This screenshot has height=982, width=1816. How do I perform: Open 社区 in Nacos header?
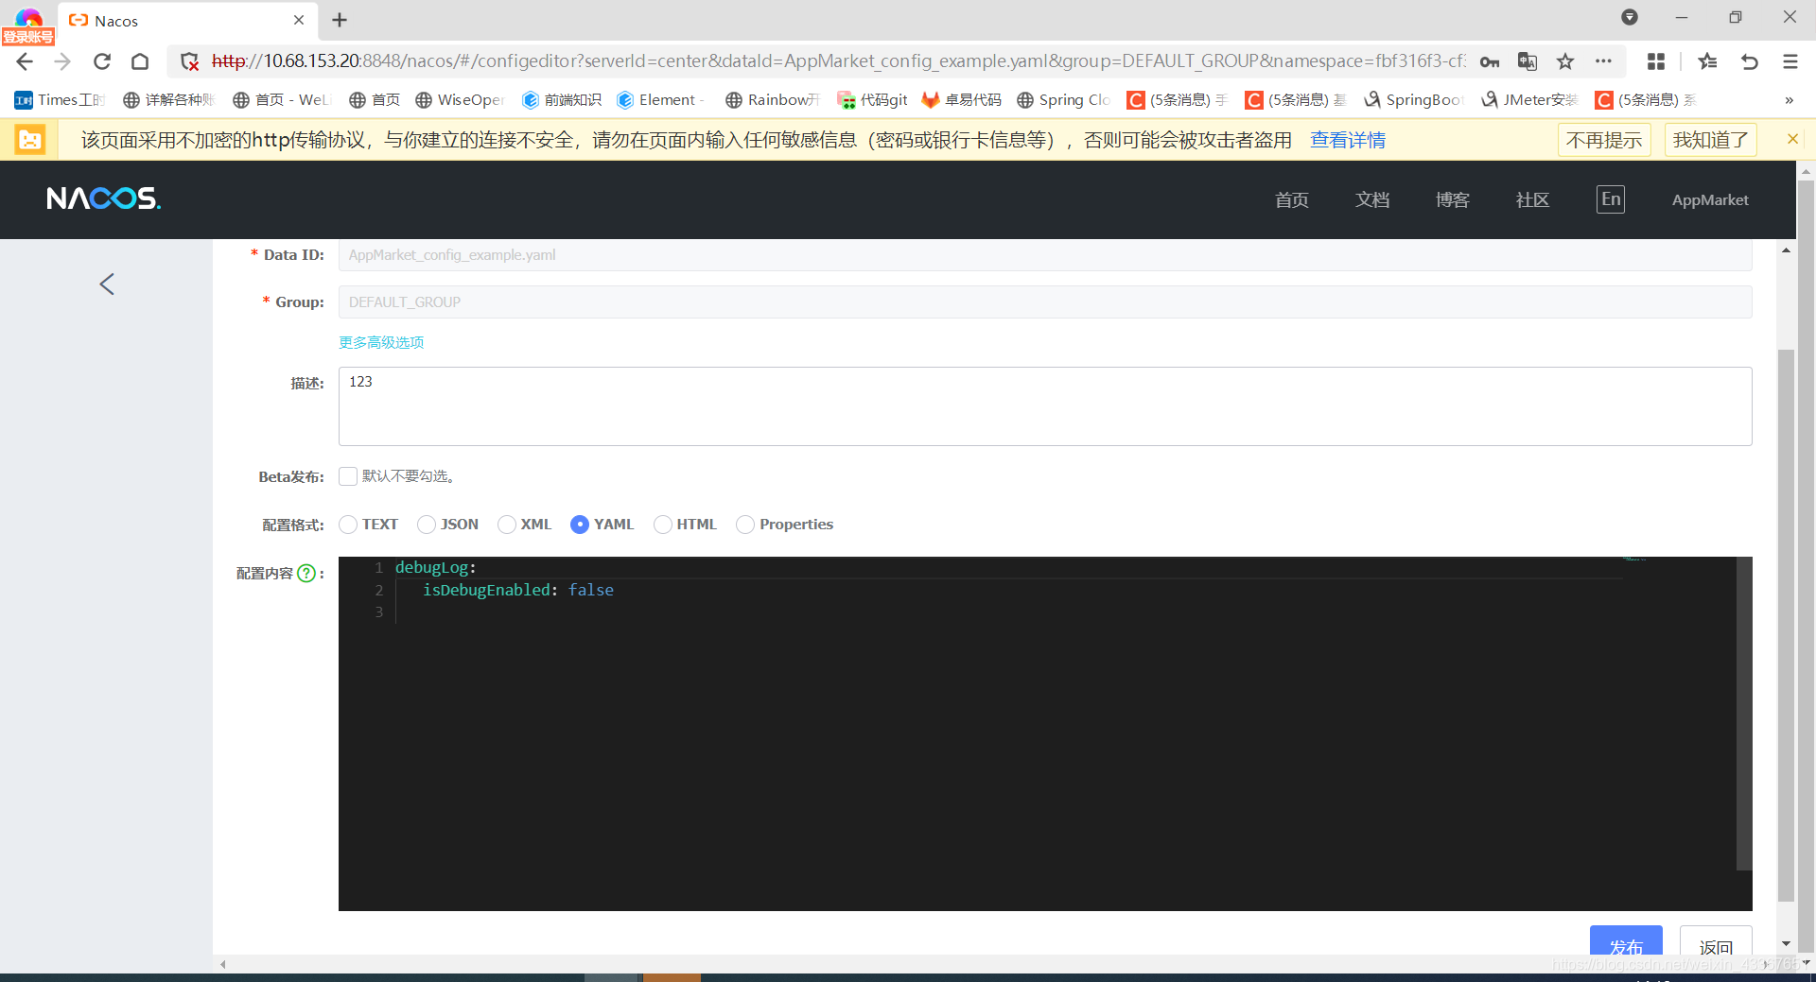[1532, 199]
